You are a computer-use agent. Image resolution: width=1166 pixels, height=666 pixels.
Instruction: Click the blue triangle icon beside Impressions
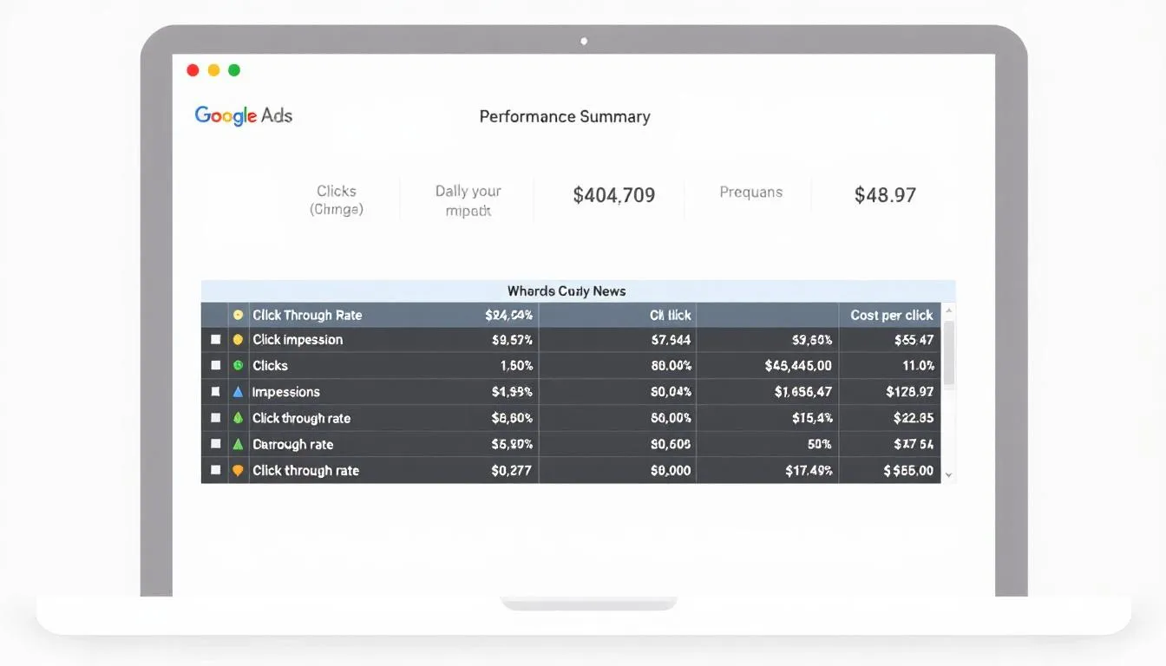pos(238,392)
